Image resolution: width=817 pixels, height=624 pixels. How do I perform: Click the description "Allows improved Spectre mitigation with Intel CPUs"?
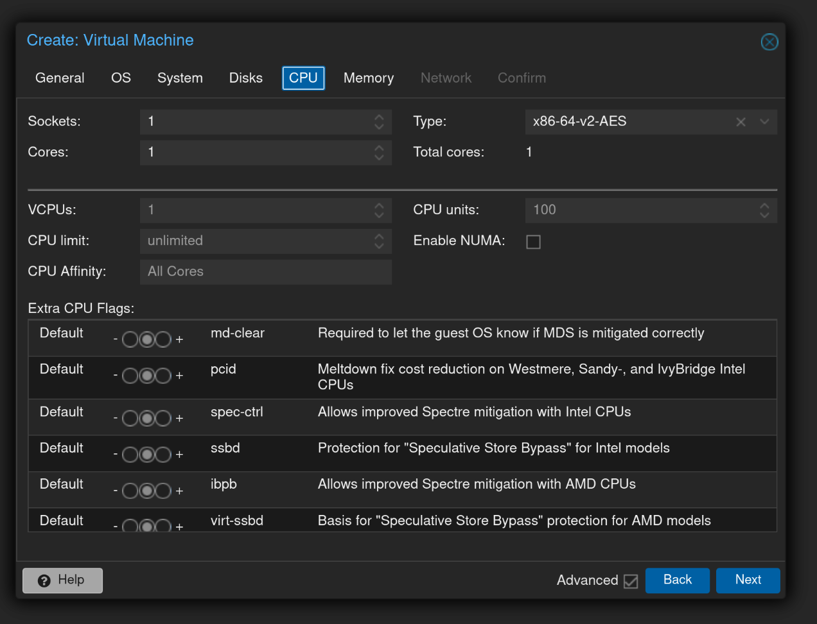click(x=475, y=412)
